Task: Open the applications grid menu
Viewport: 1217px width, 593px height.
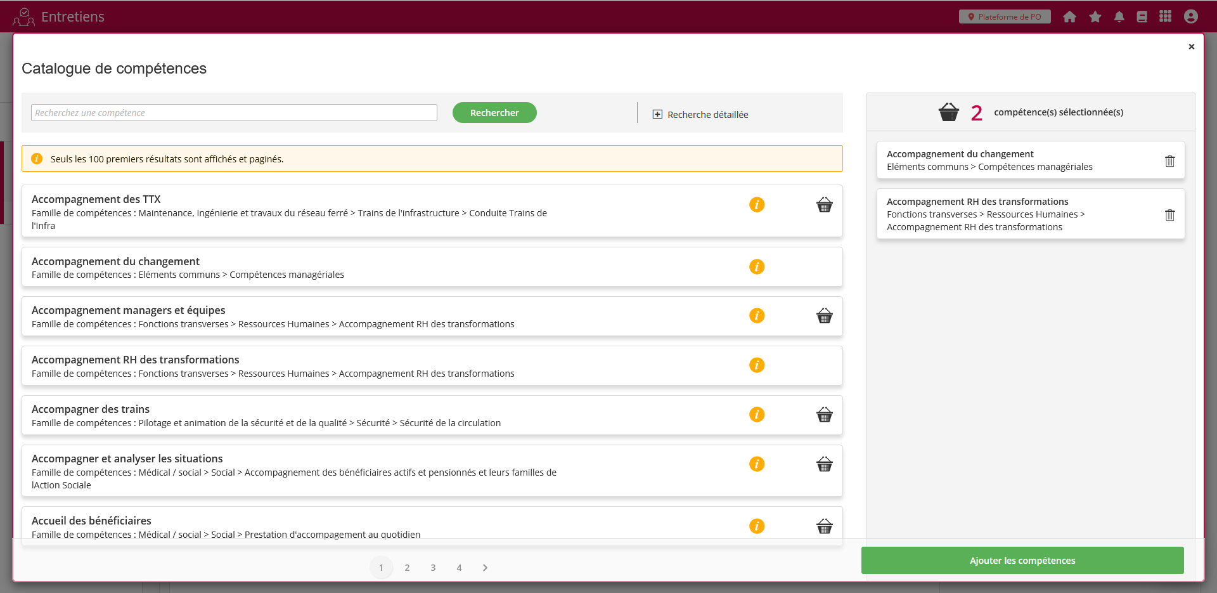Action: click(1165, 16)
